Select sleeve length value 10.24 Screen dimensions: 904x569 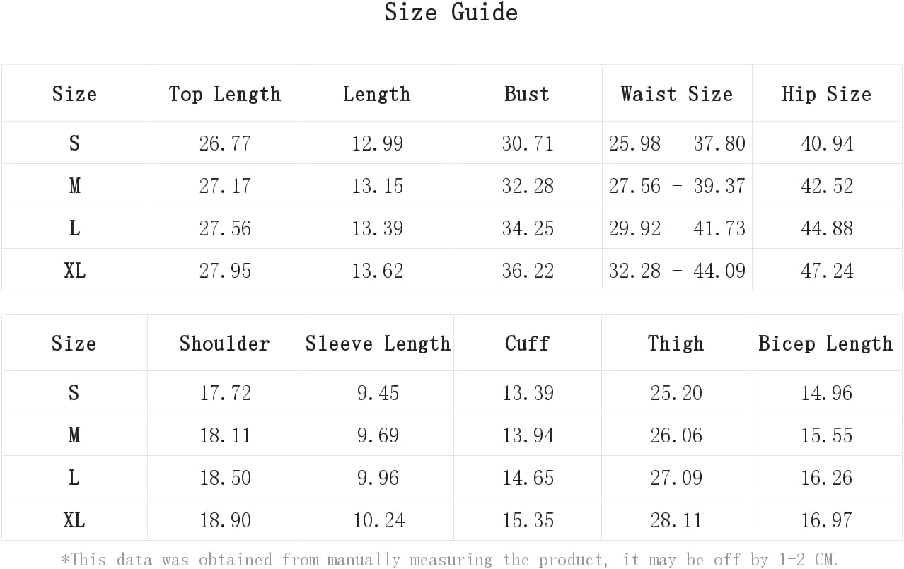pos(379,521)
